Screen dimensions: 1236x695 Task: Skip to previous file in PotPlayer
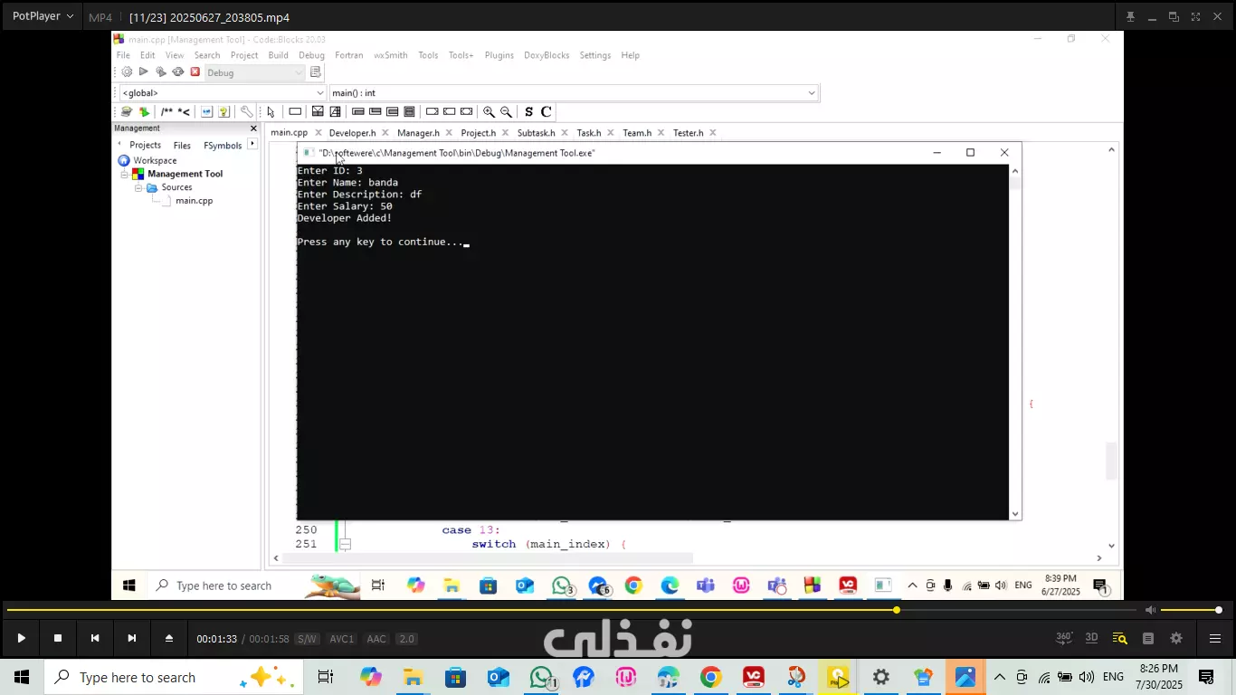pos(95,638)
